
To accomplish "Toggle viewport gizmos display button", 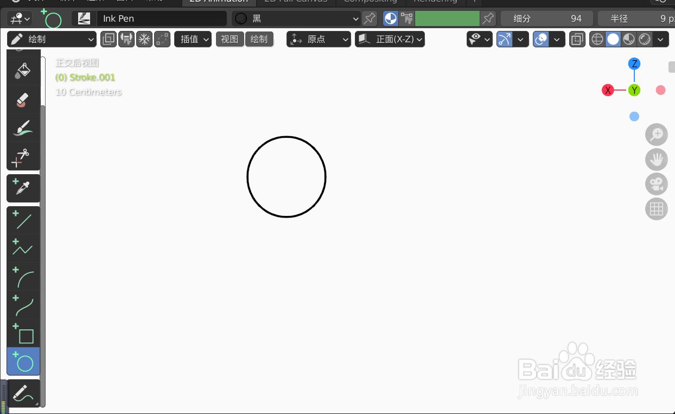I will click(505, 39).
